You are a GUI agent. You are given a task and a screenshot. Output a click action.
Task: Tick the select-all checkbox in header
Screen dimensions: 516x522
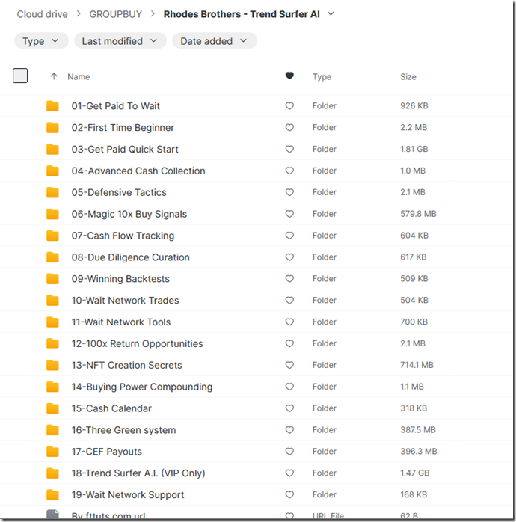20,76
